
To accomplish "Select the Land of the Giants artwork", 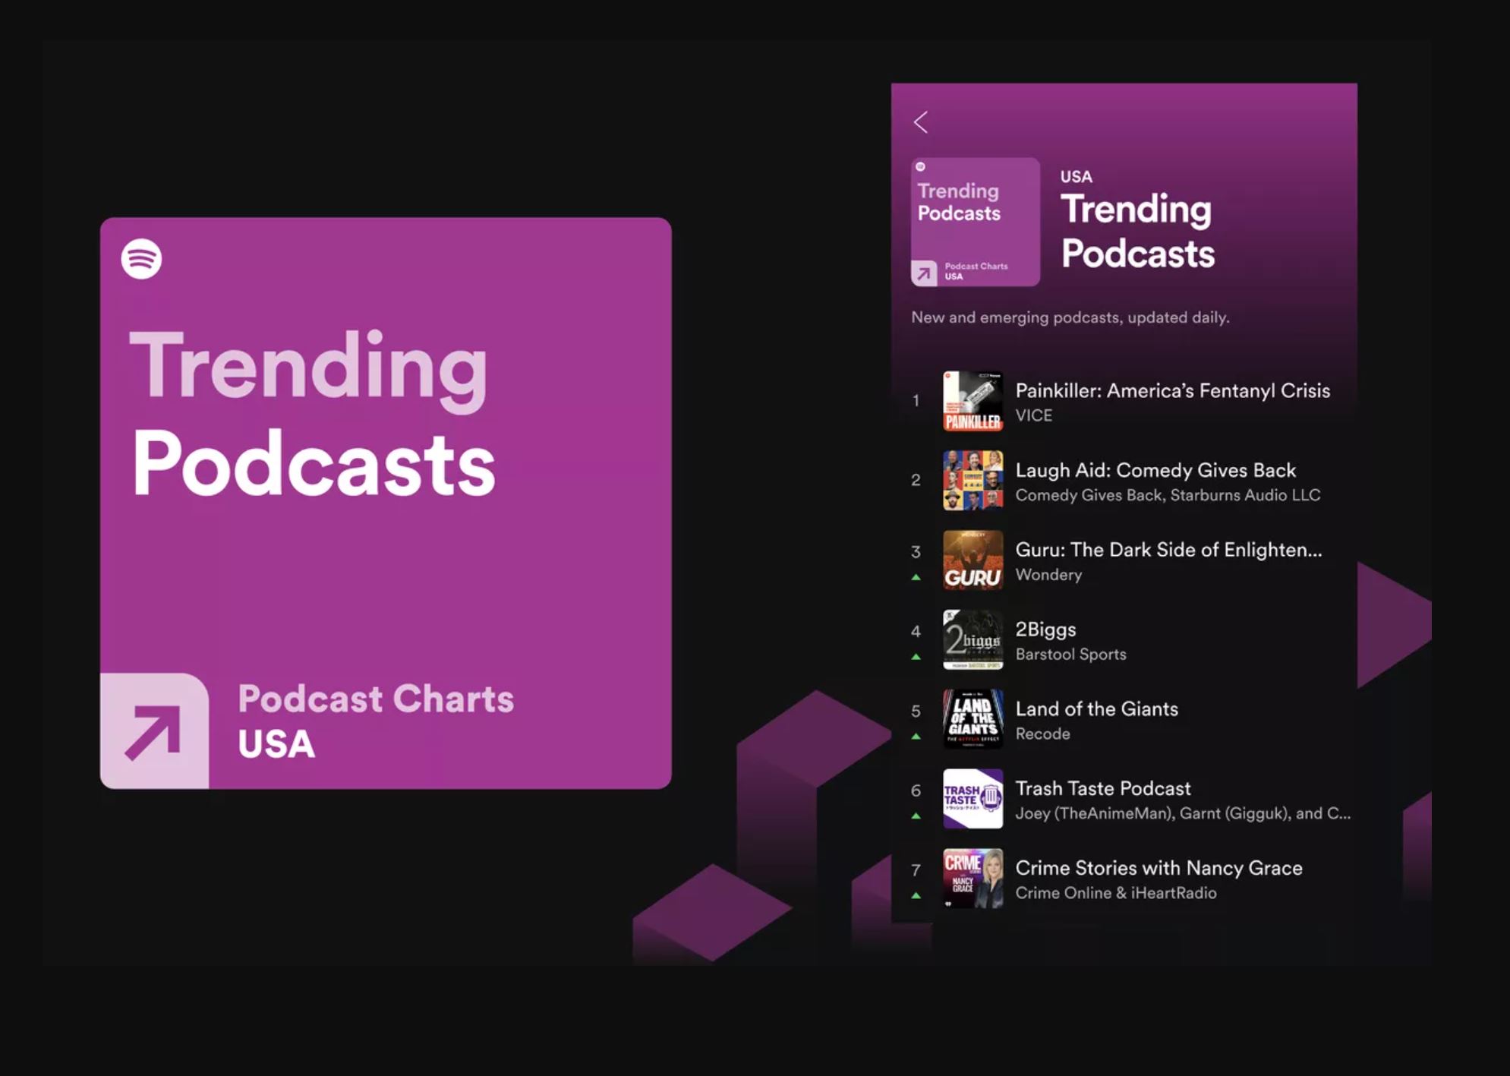I will pyautogui.click(x=973, y=719).
